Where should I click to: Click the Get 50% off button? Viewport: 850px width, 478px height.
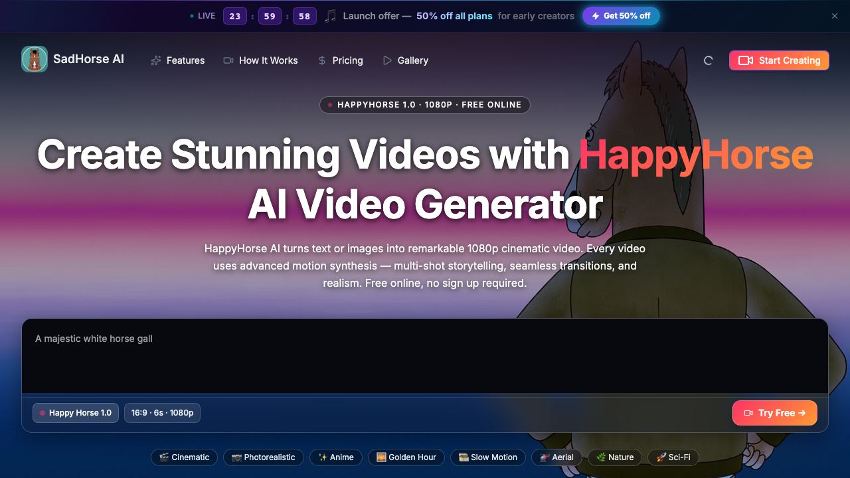pyautogui.click(x=621, y=16)
